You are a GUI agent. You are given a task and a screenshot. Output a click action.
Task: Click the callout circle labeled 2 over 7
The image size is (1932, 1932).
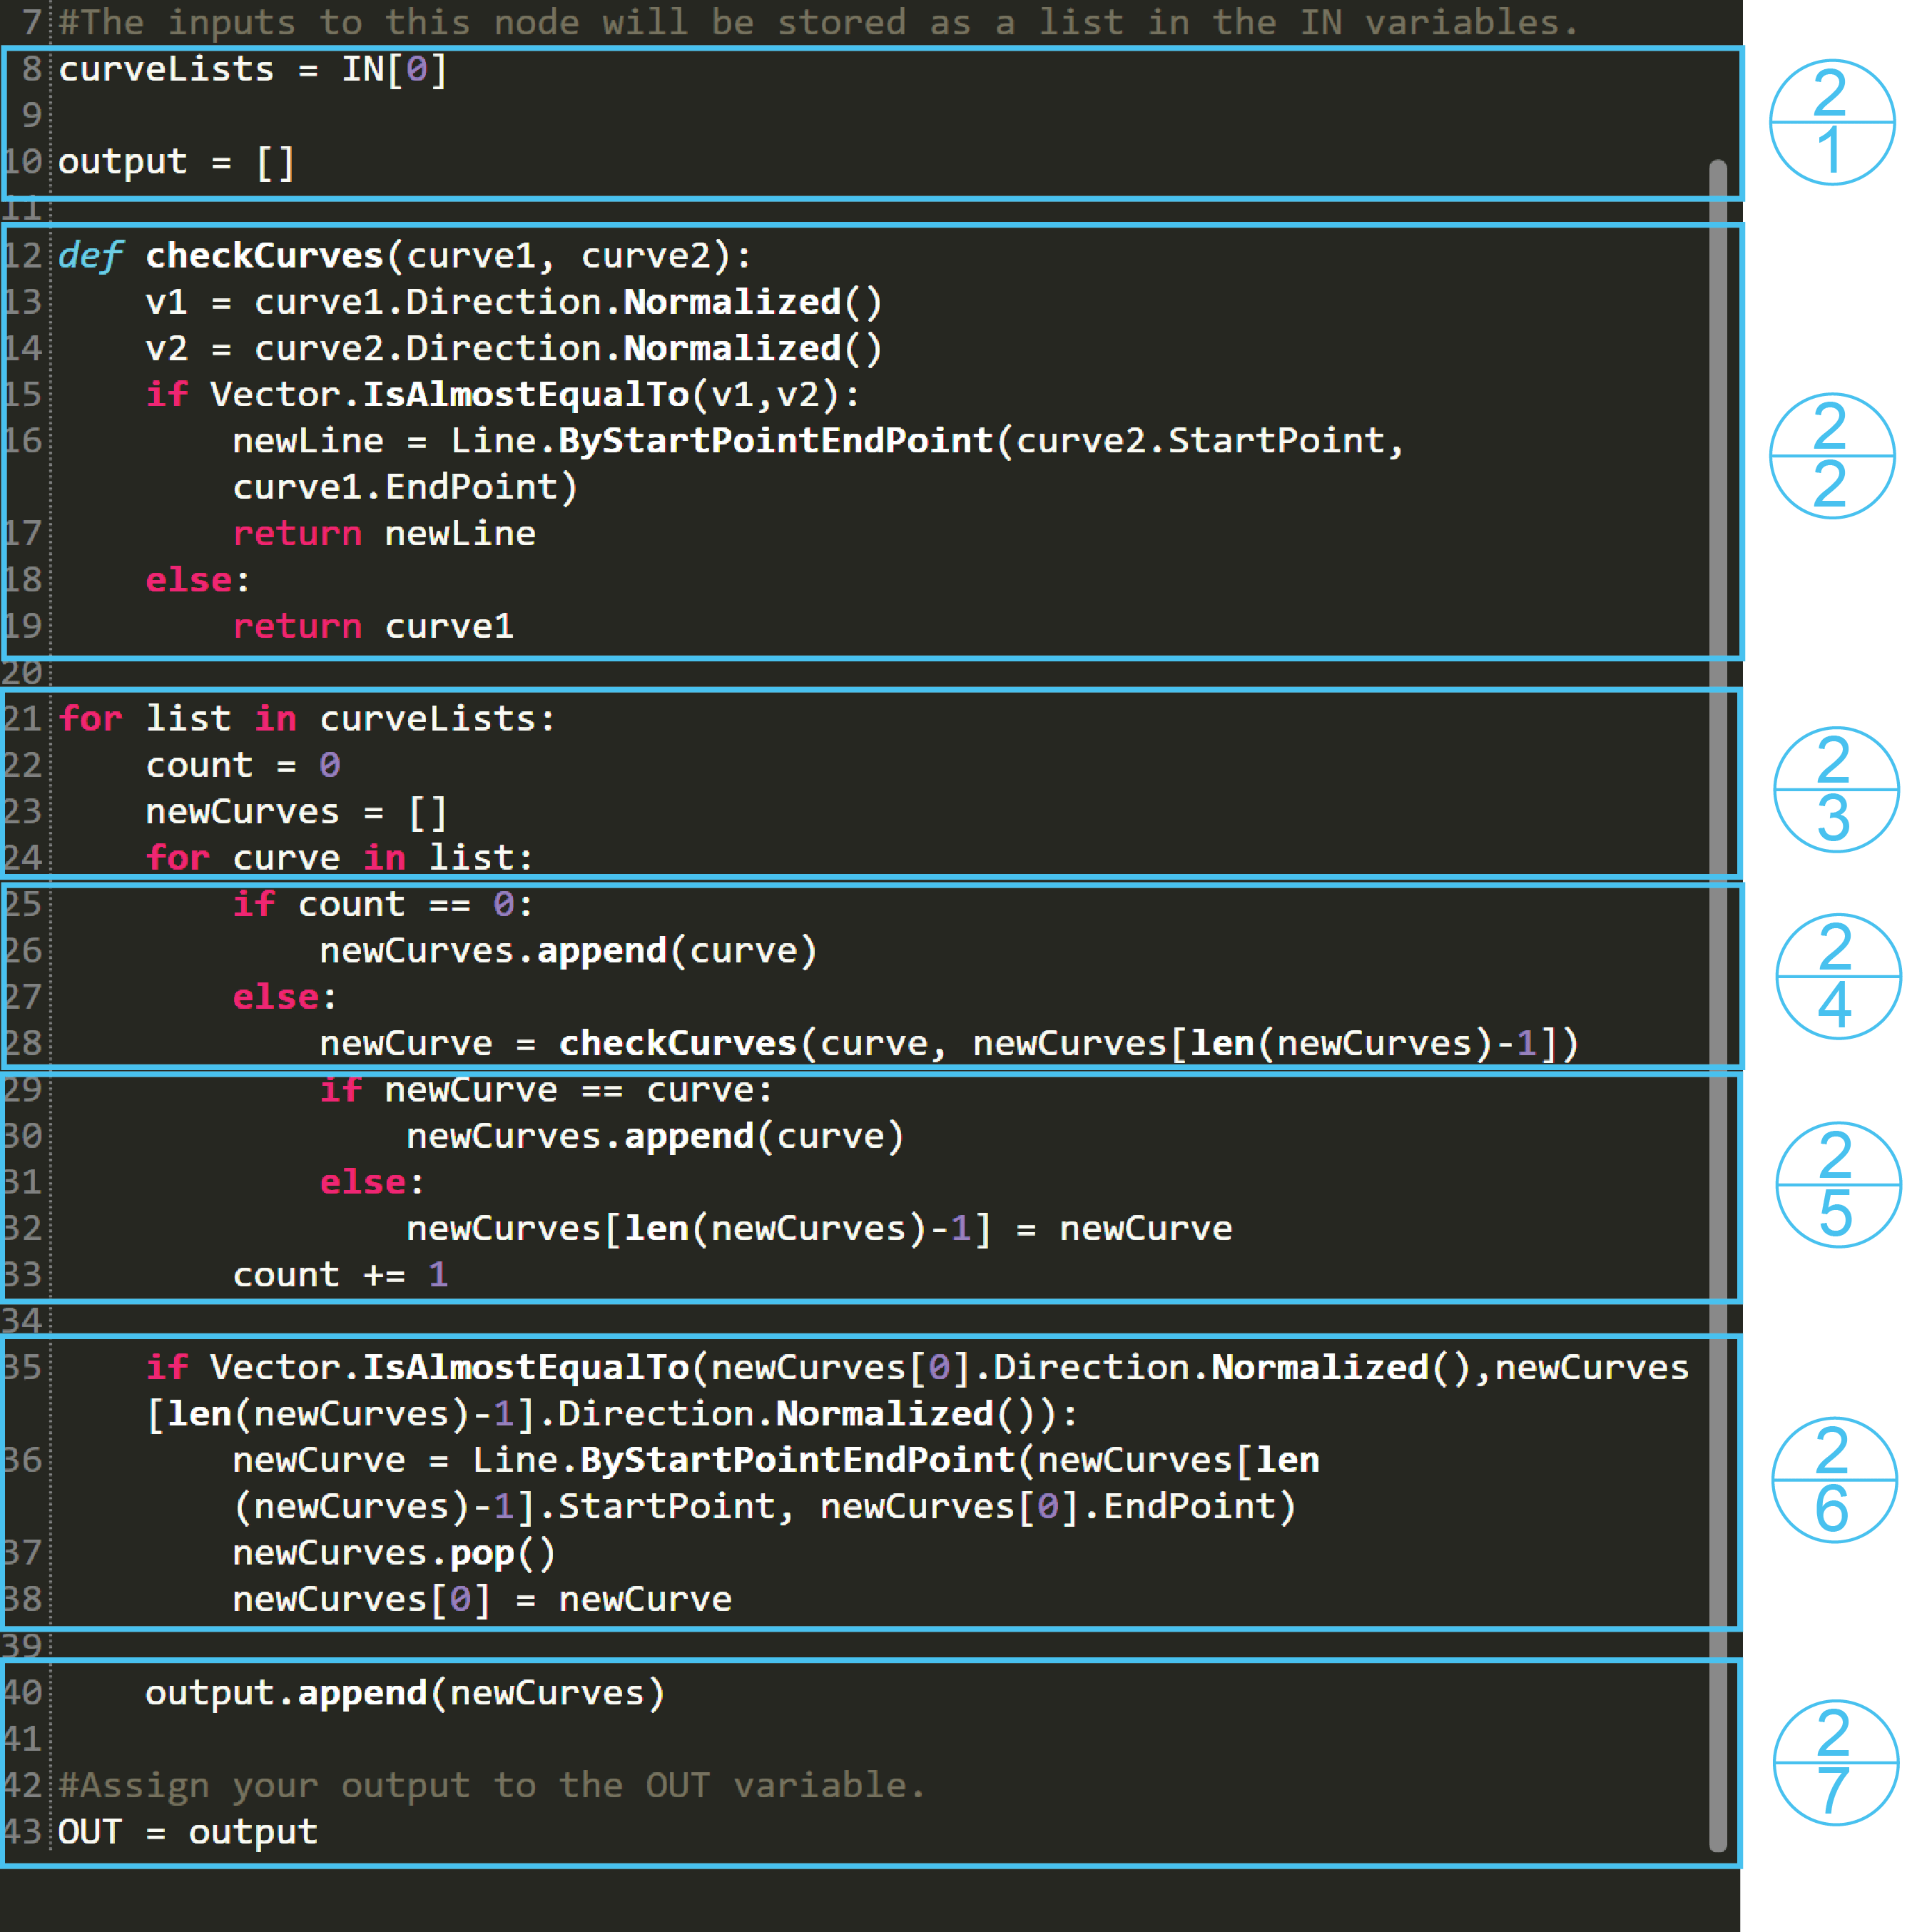click(x=1835, y=1763)
